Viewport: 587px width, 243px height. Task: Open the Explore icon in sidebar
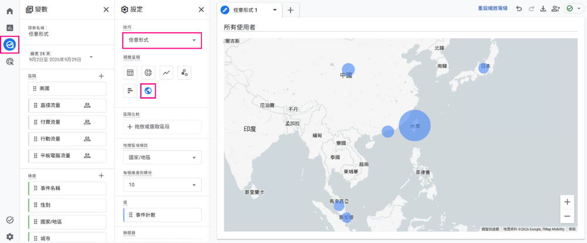[x=10, y=45]
